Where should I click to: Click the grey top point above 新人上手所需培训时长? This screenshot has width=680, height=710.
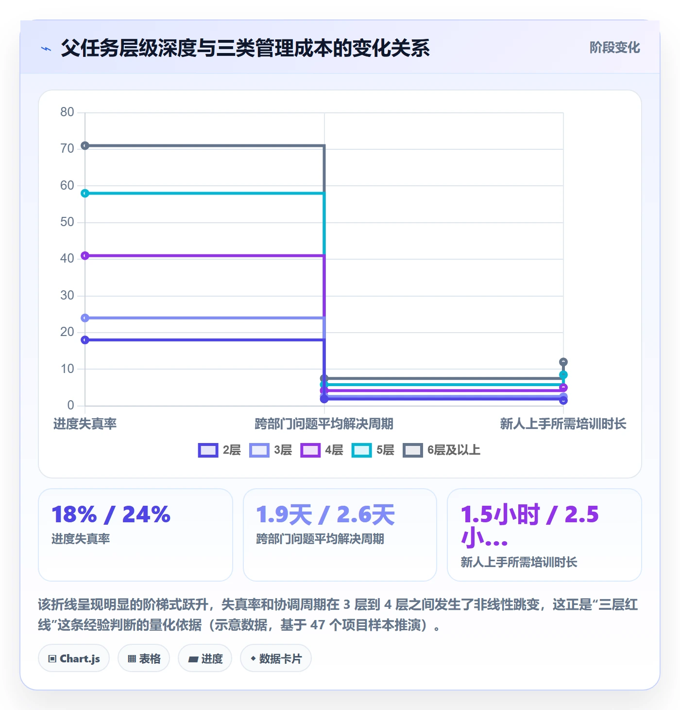coord(563,362)
